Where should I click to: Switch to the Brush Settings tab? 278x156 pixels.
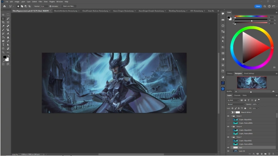coord(249,74)
